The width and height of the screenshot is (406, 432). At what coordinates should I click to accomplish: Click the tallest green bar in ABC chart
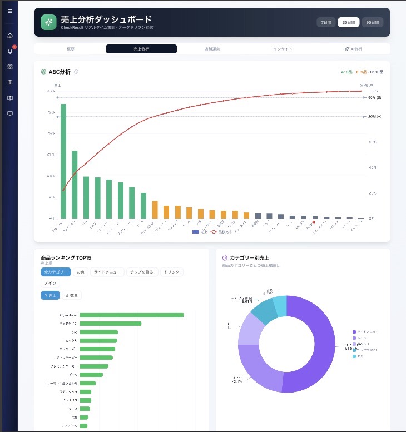(x=63, y=161)
